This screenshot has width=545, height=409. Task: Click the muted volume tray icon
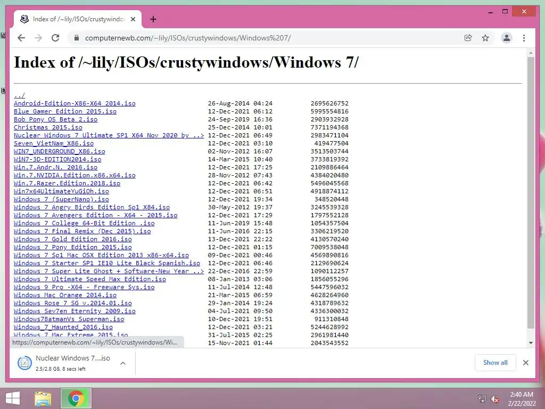(x=495, y=398)
